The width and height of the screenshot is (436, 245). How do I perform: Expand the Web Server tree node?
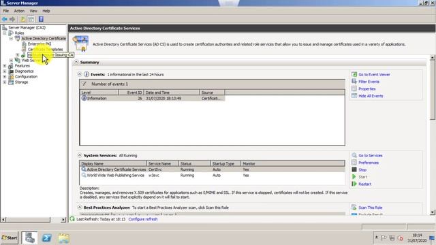[x=11, y=61]
